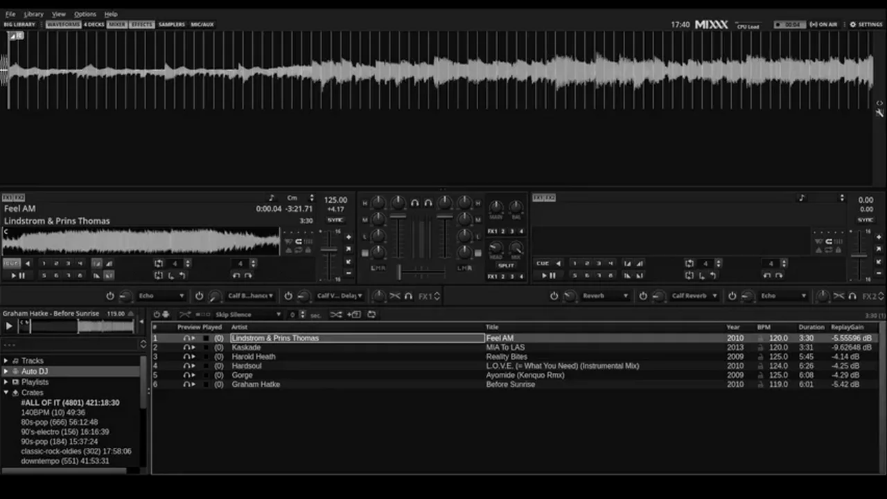
Task: Expand the Tracks tree item
Action: [x=6, y=361]
